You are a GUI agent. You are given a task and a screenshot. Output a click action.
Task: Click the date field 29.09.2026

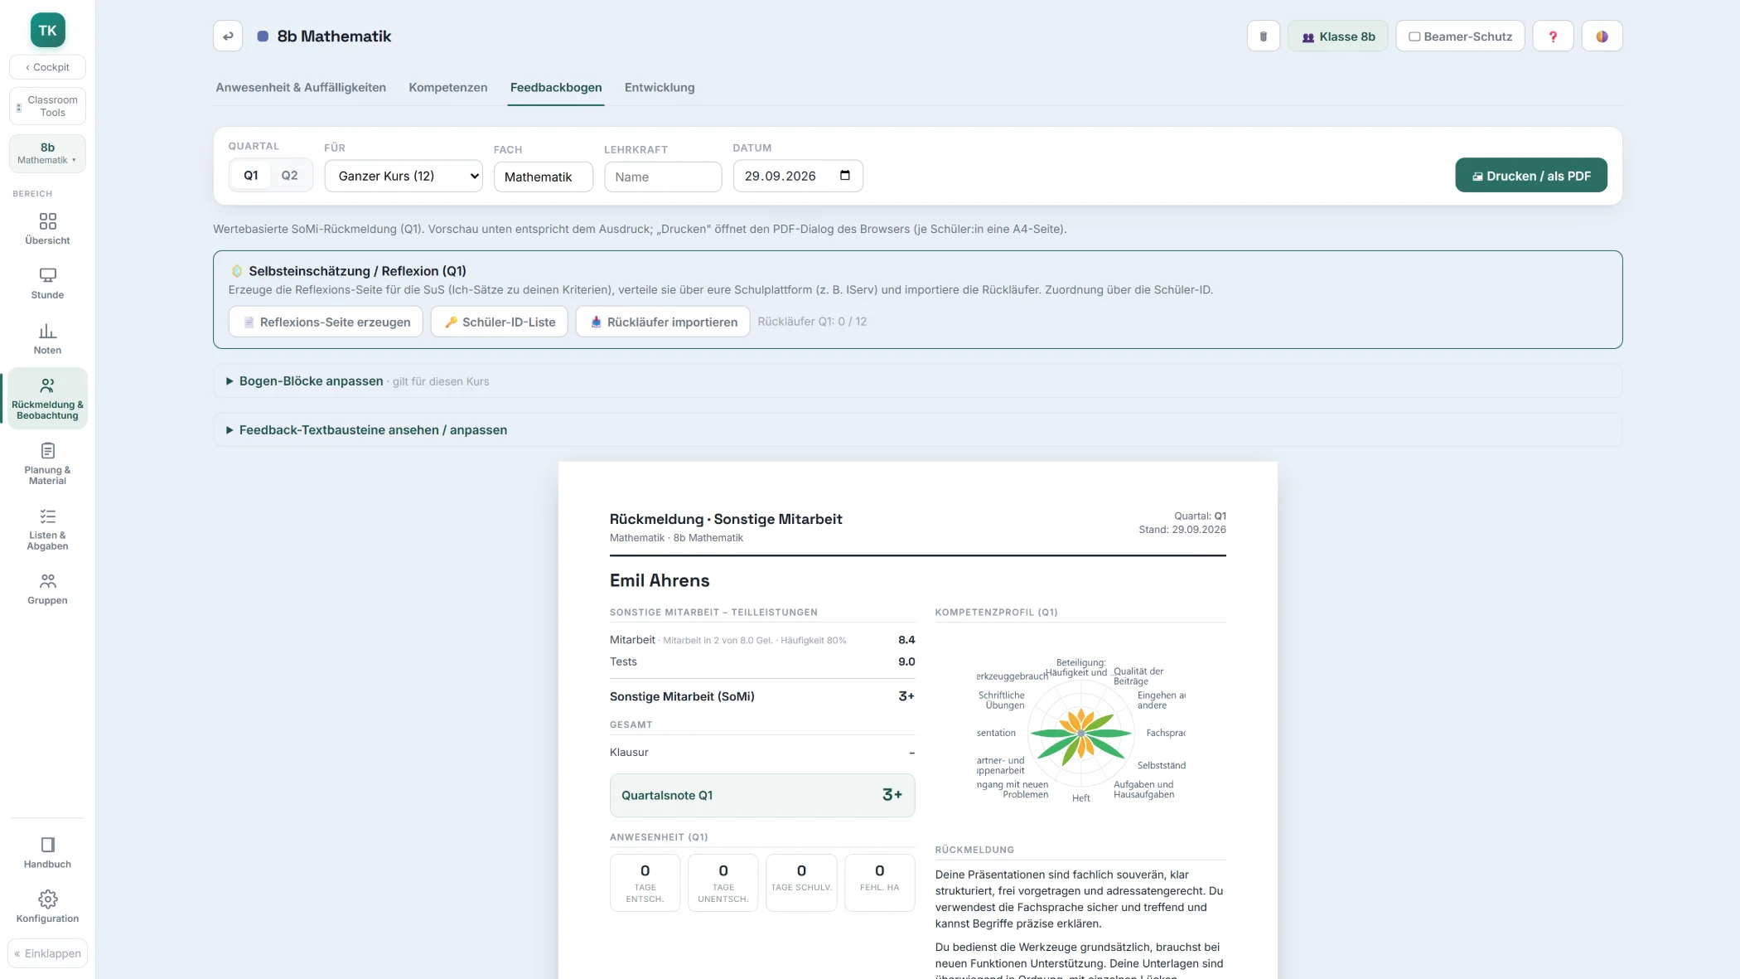(798, 176)
